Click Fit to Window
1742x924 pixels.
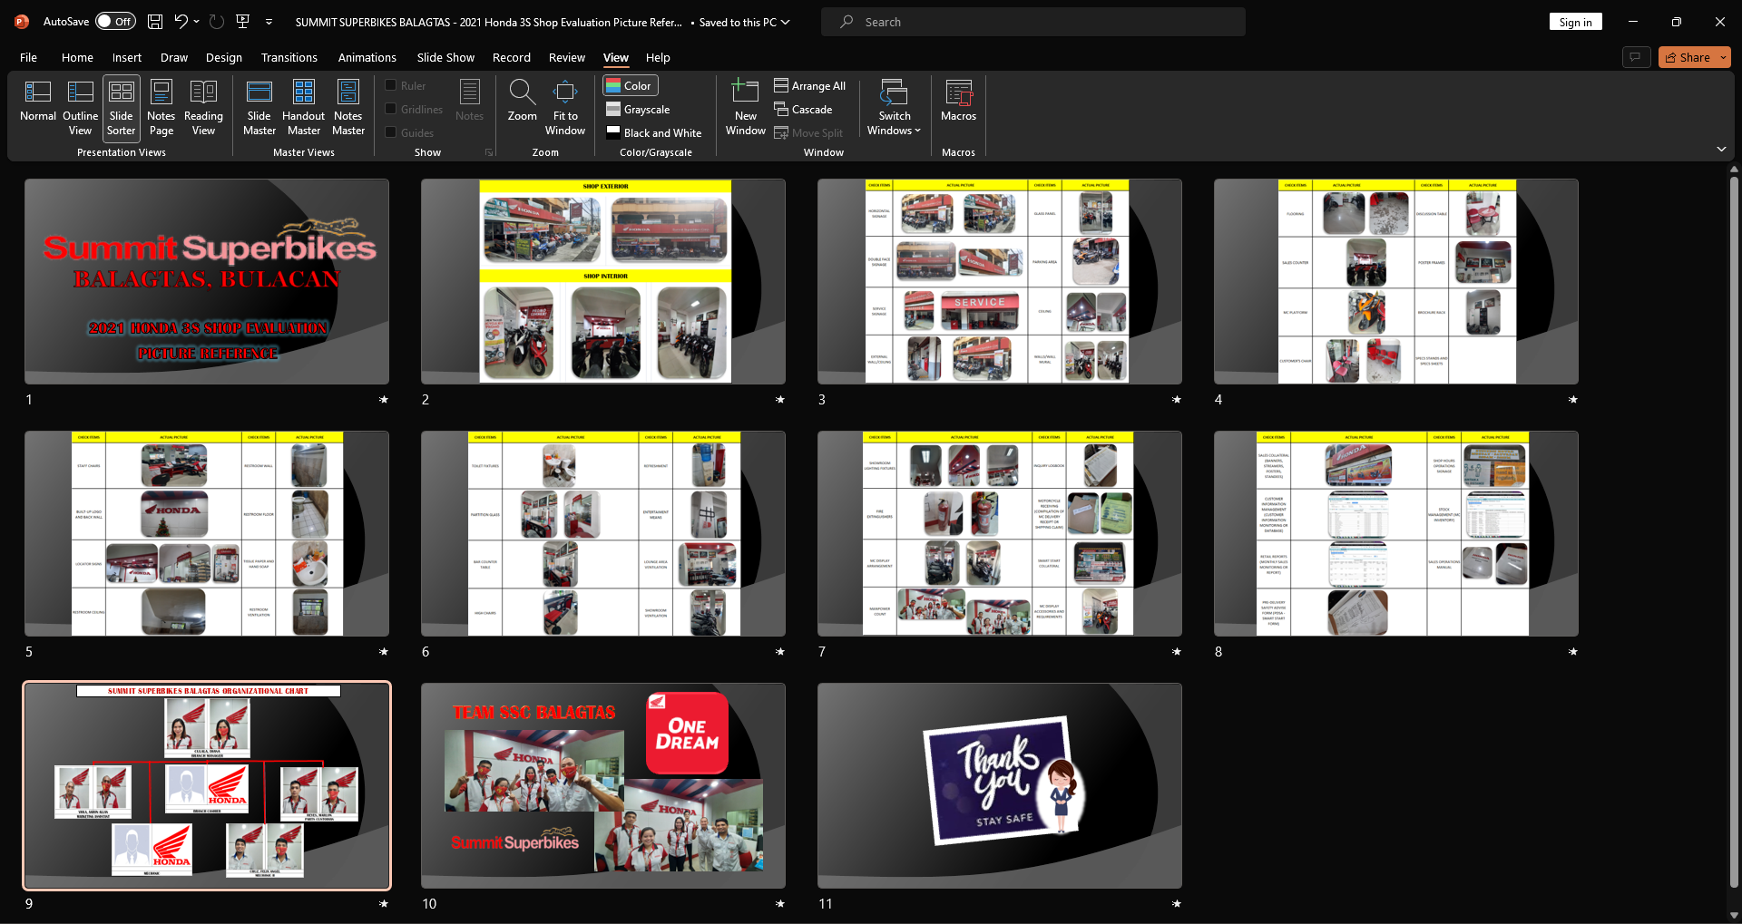point(565,107)
